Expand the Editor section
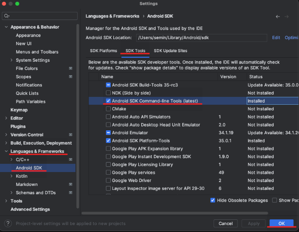The height and width of the screenshot is (232, 299). tap(6, 118)
